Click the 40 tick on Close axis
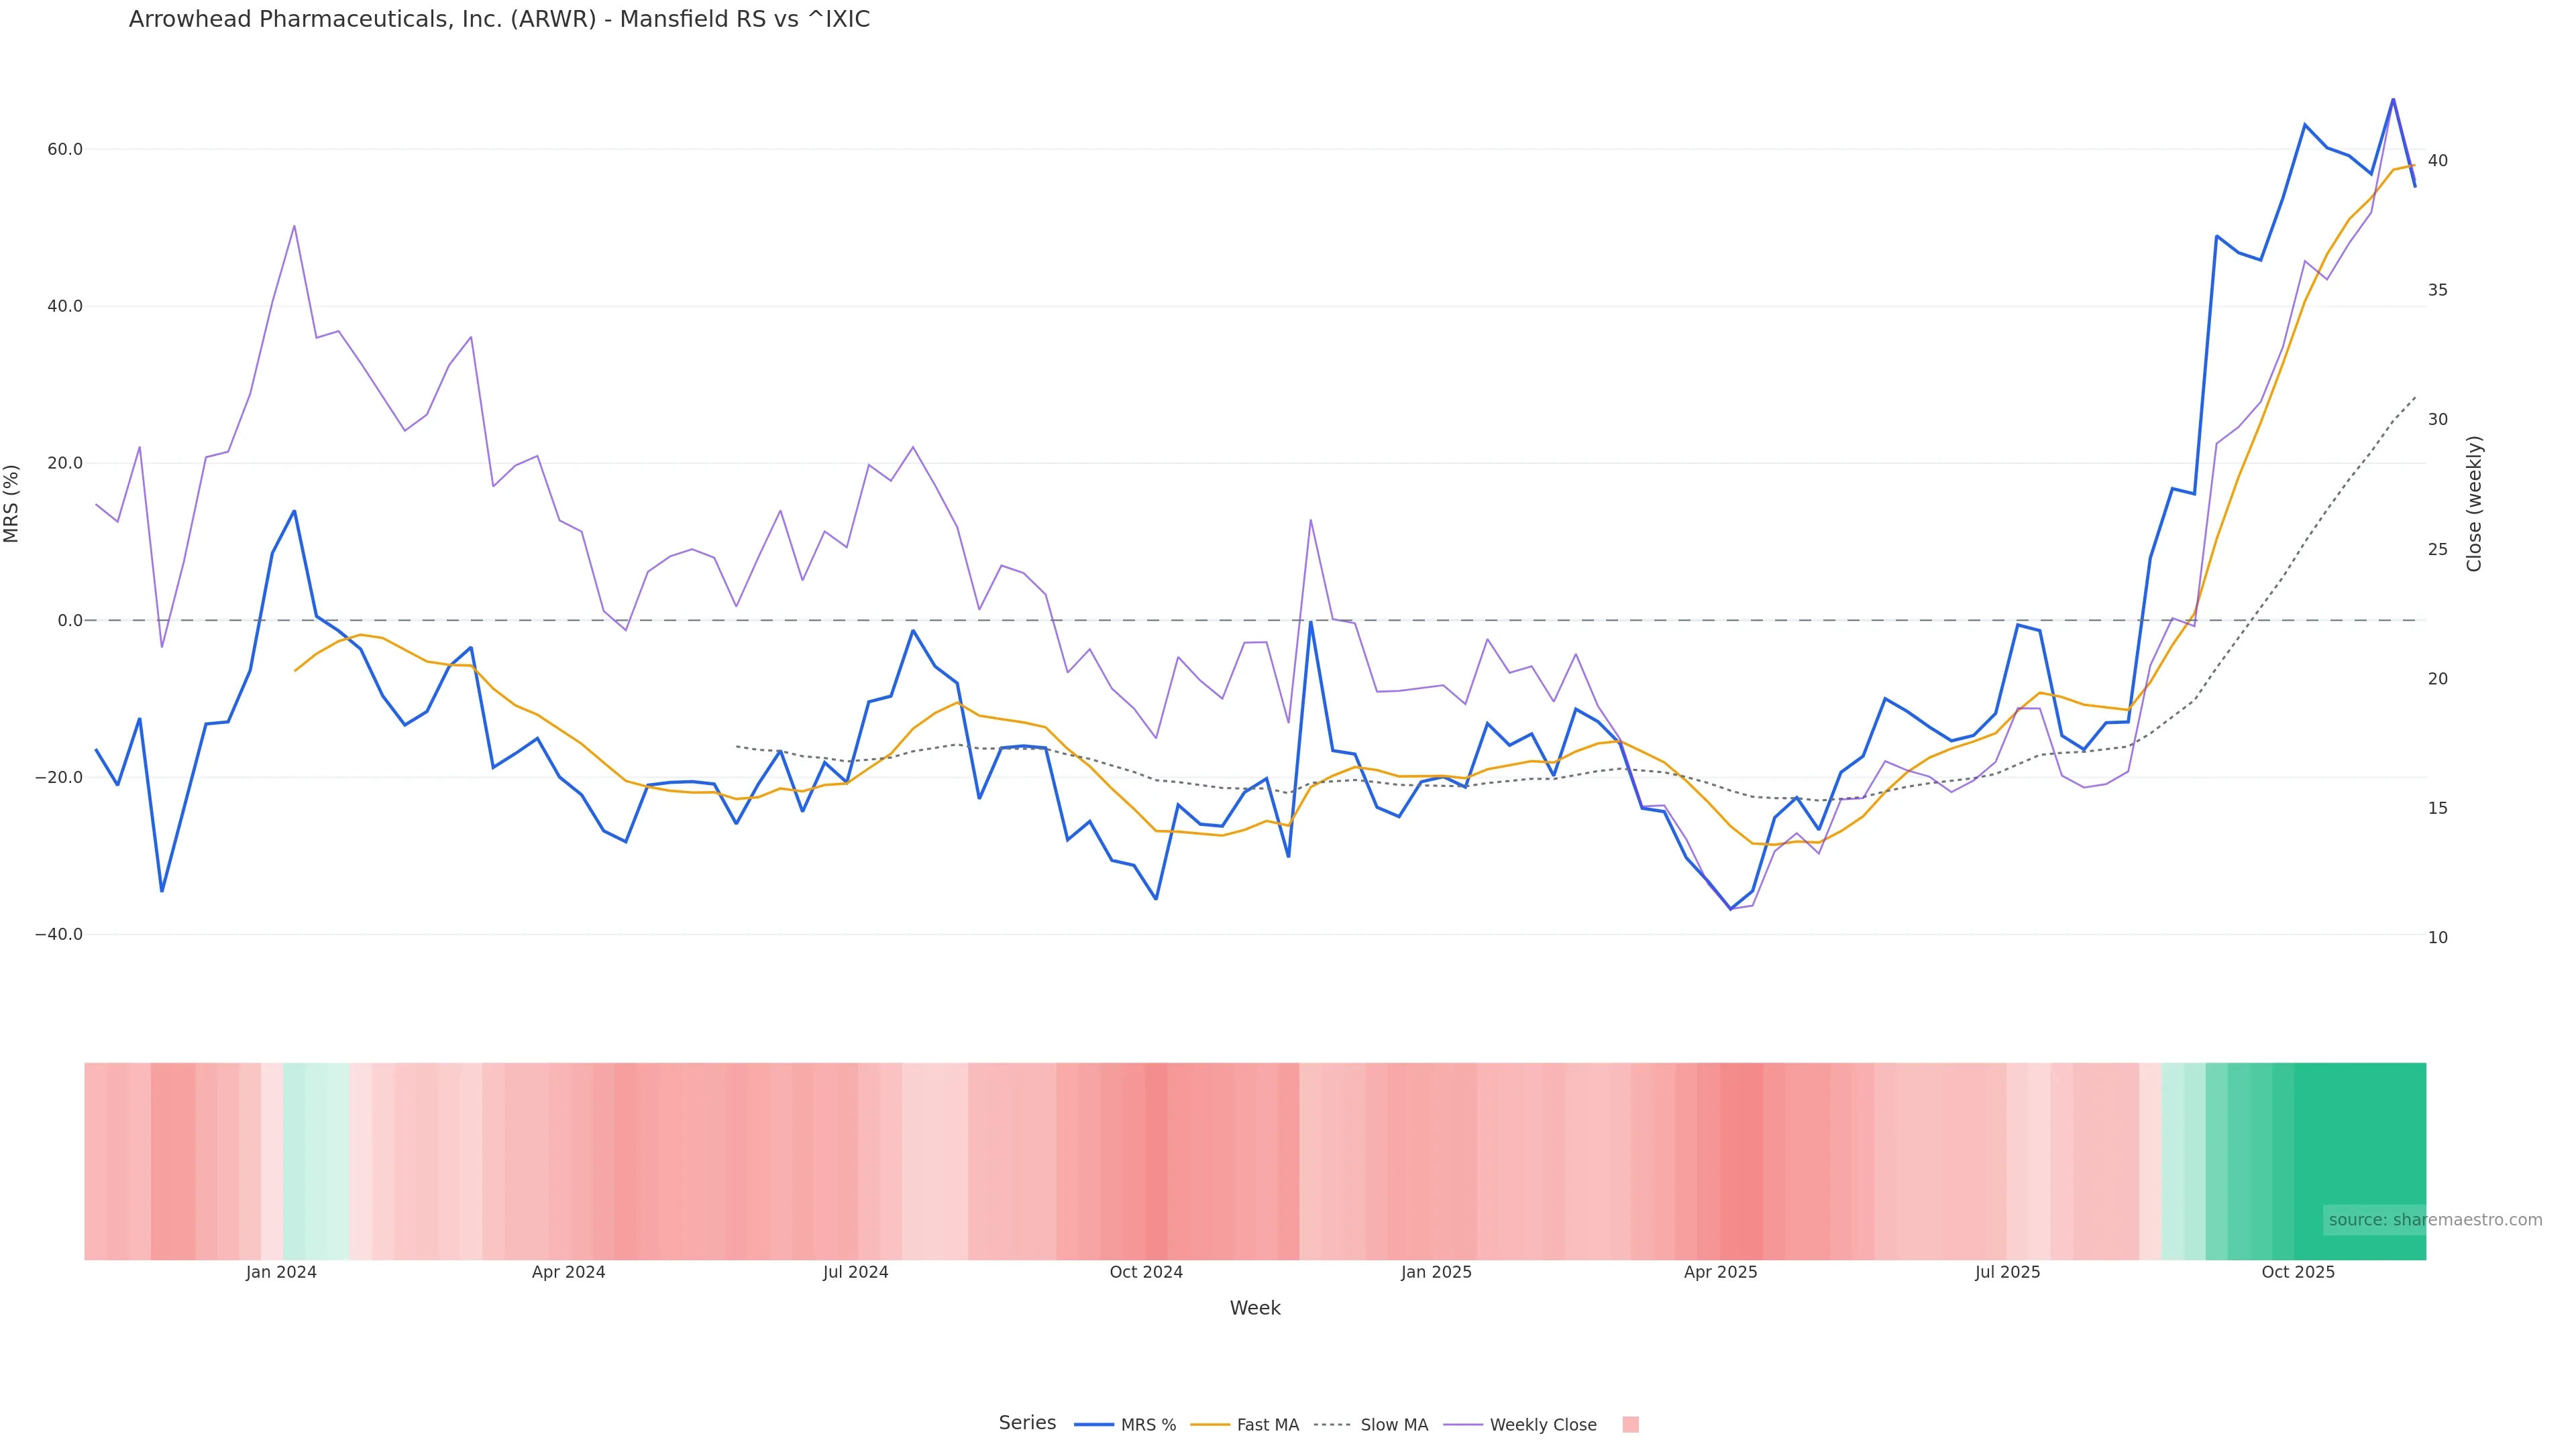Viewport: 2576px width, 1448px height. [2438, 161]
